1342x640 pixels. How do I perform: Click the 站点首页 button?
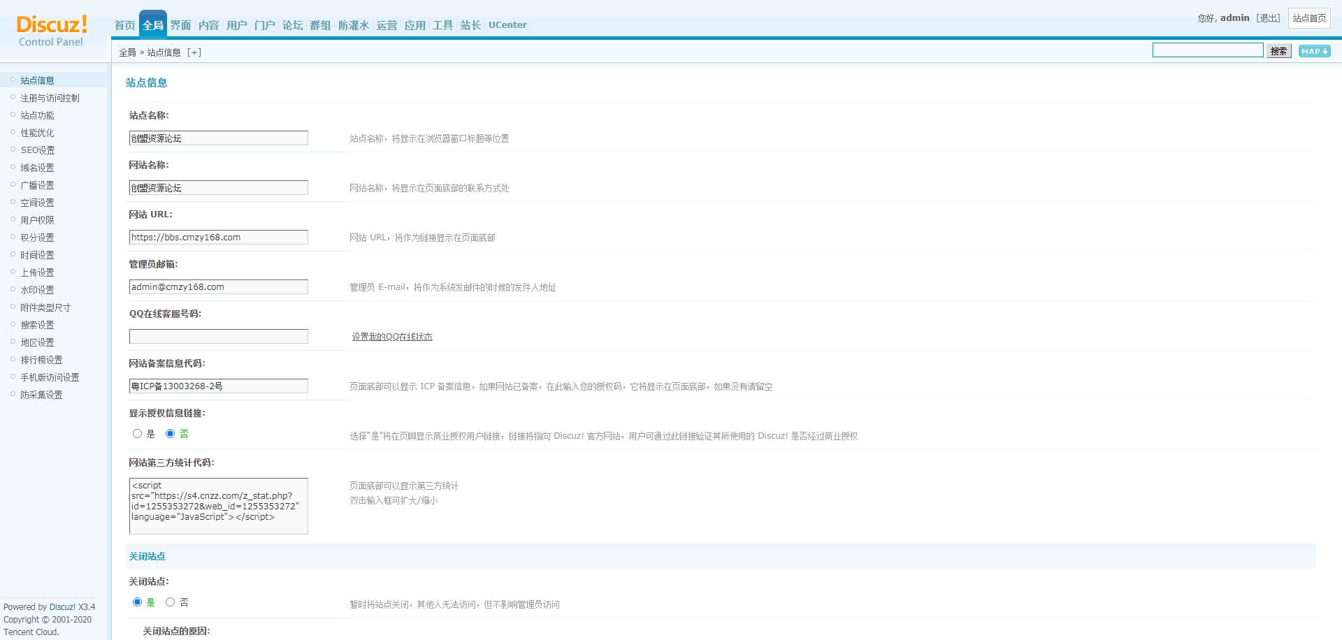coord(1309,18)
